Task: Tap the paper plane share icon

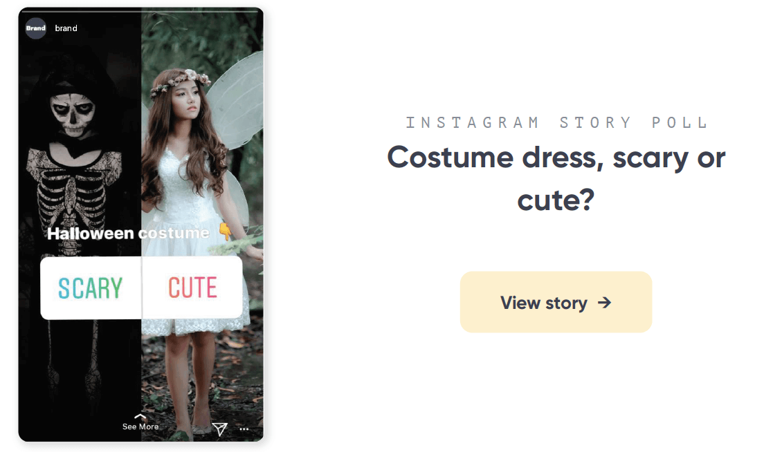Action: click(220, 429)
